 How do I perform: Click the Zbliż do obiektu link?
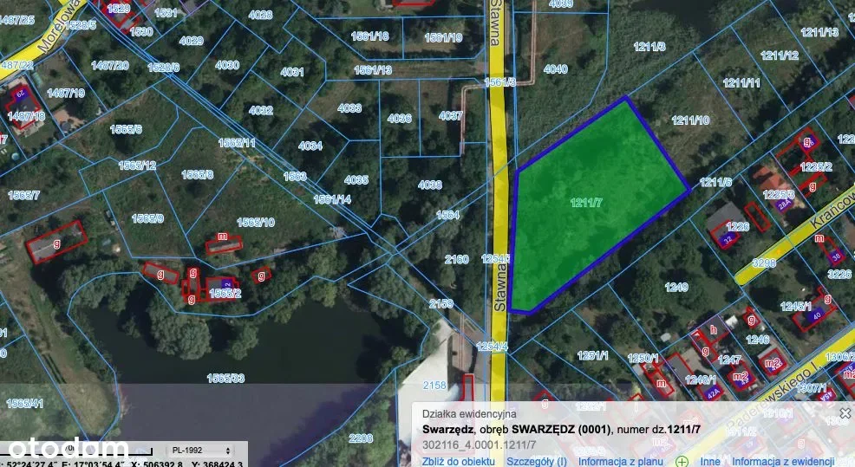[x=460, y=461]
